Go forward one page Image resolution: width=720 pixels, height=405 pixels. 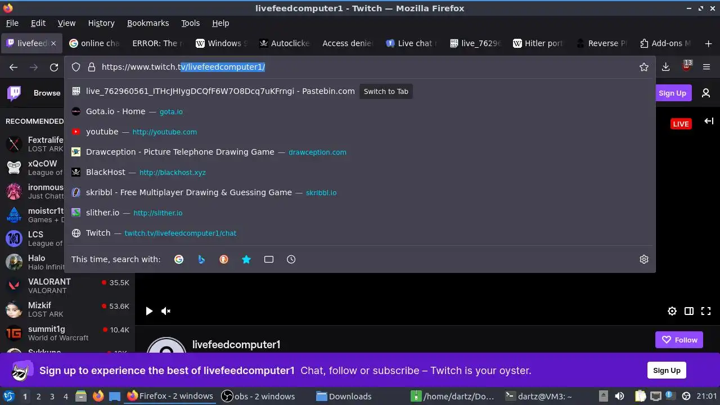point(34,67)
